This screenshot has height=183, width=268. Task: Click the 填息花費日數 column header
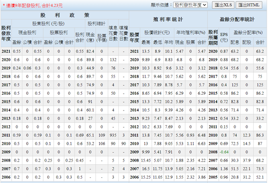tap(113, 33)
